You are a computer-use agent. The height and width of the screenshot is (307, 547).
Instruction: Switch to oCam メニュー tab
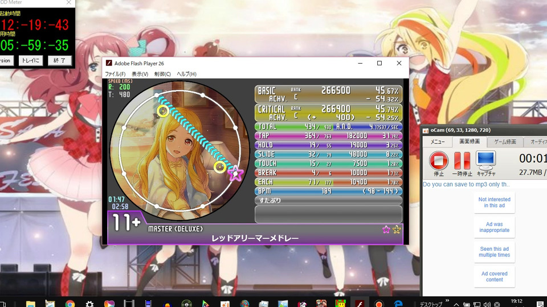(437, 142)
